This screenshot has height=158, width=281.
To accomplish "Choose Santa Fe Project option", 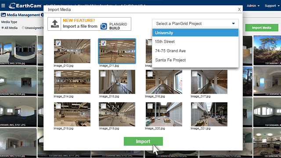I will [195, 60].
